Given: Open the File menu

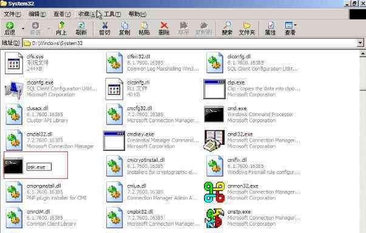Looking at the screenshot, I should click(x=12, y=14).
